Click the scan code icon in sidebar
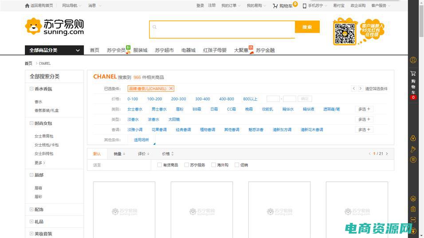The width and height of the screenshot is (424, 238). click(x=413, y=219)
